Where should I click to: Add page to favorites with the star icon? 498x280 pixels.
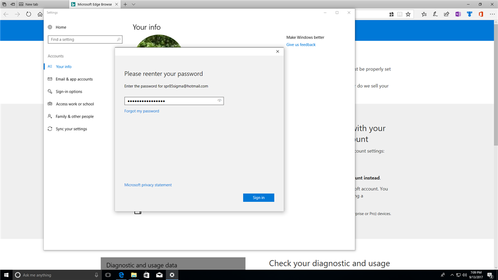408,14
